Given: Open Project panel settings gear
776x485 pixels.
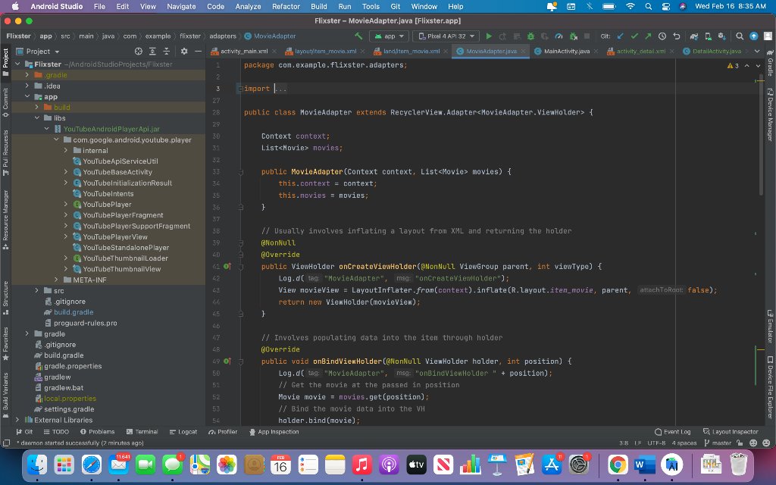Looking at the screenshot, I should coord(184,52).
